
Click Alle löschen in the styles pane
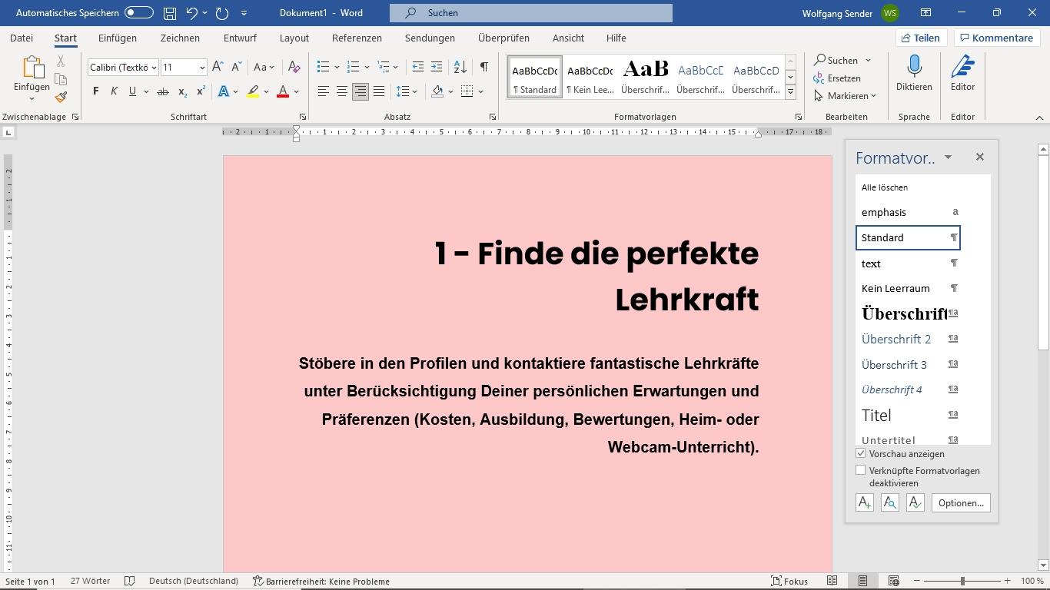[885, 187]
